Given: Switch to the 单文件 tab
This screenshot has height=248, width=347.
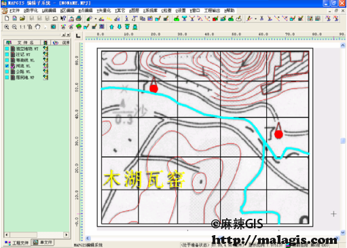Looking at the screenshot, I should coord(43,243).
